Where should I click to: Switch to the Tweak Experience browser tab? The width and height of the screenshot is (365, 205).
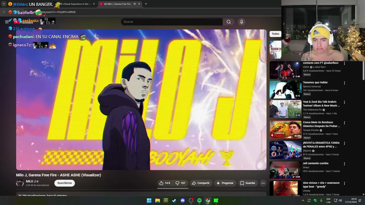pos(75,4)
